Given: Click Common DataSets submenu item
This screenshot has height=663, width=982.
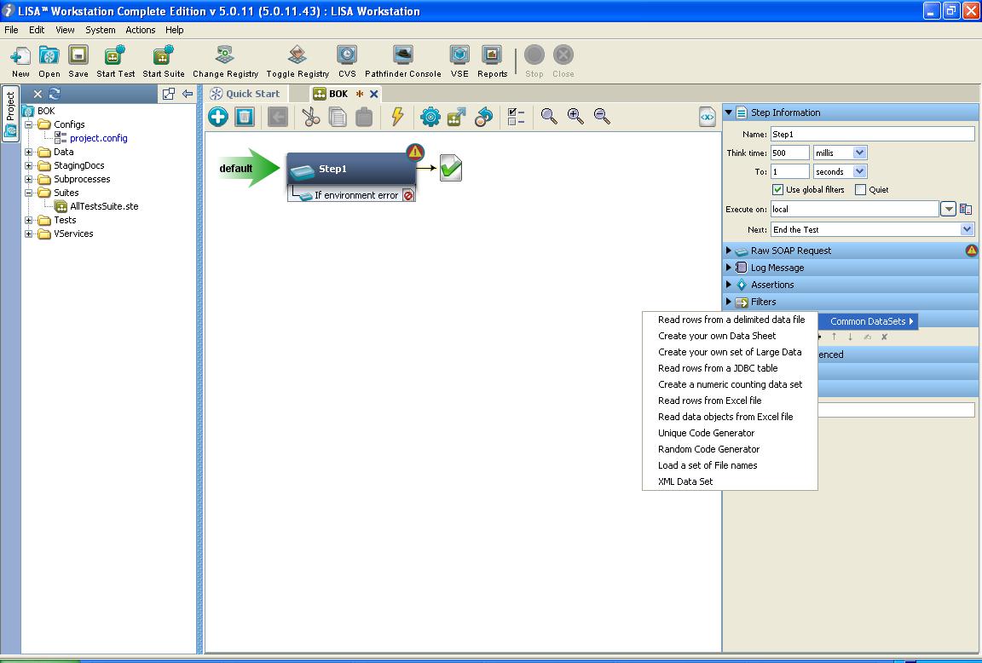Looking at the screenshot, I should coord(868,321).
